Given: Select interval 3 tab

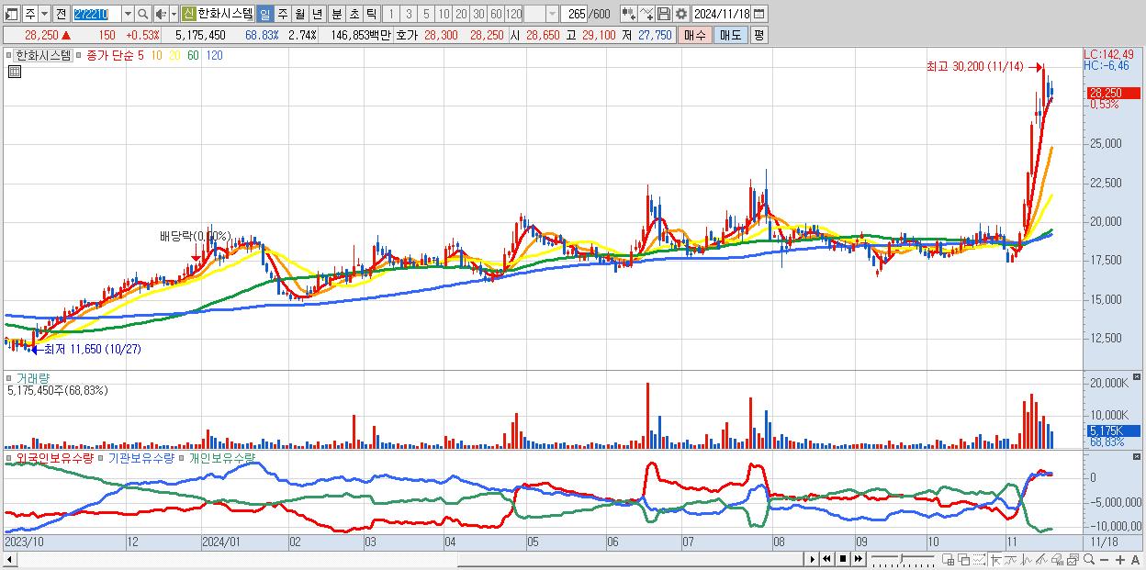Looking at the screenshot, I should coord(409,14).
